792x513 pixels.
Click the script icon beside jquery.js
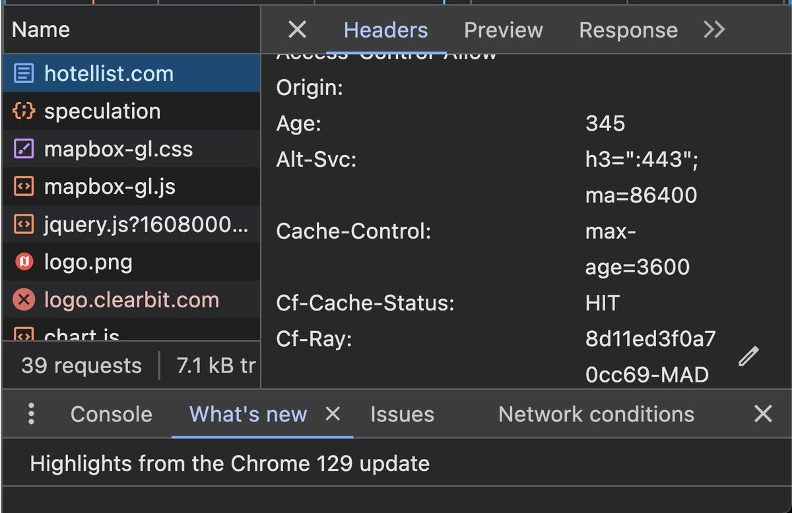click(24, 224)
